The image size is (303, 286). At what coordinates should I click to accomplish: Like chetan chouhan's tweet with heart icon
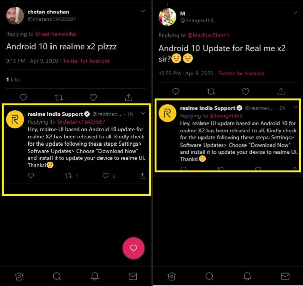click(93, 98)
